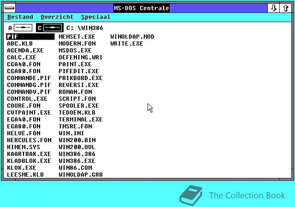Select file WIN200.OVL

pos(77,147)
